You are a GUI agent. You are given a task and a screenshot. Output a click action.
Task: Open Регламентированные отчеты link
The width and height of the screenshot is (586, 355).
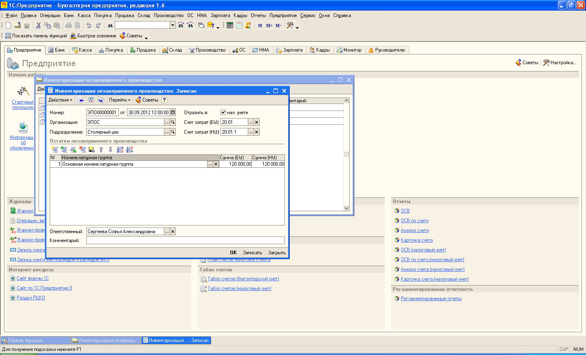(431, 299)
